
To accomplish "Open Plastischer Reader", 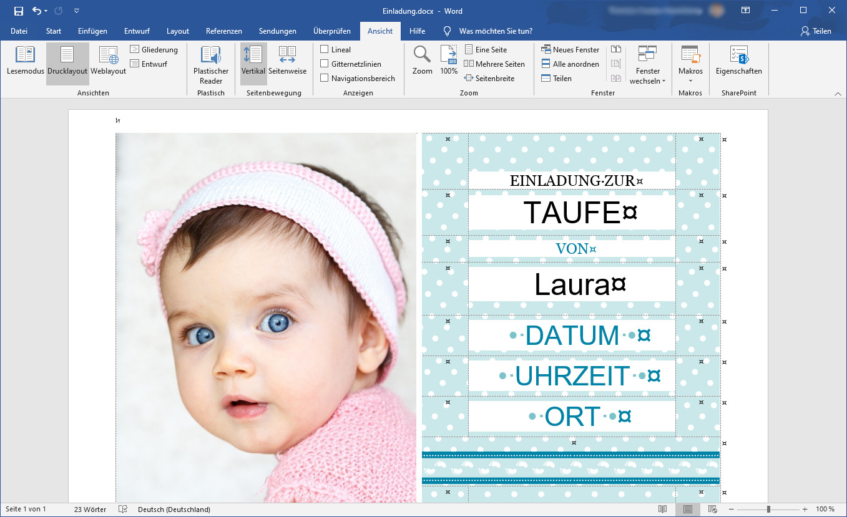I will (211, 65).
